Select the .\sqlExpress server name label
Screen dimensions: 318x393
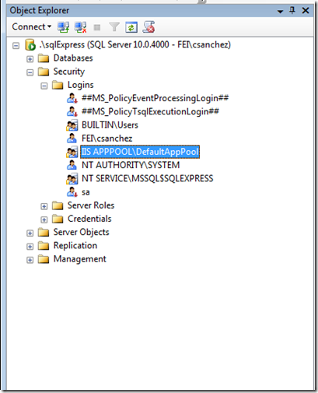135,44
